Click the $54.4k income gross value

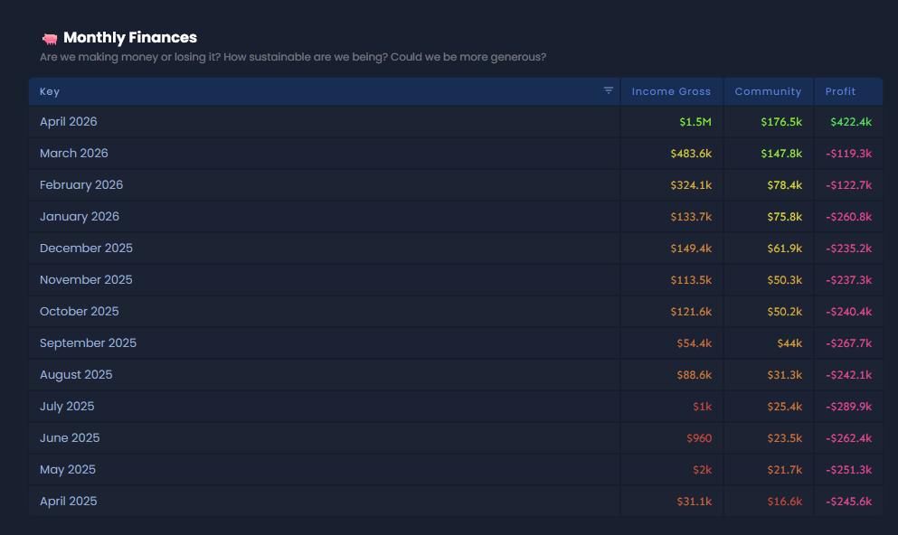pyautogui.click(x=695, y=343)
